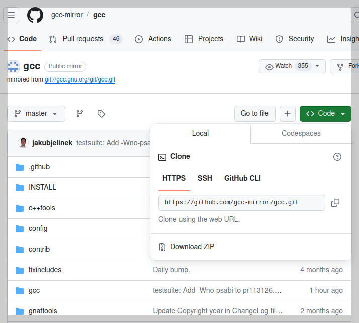Click the Fork button
This screenshot has height=323, width=359.
click(x=344, y=66)
